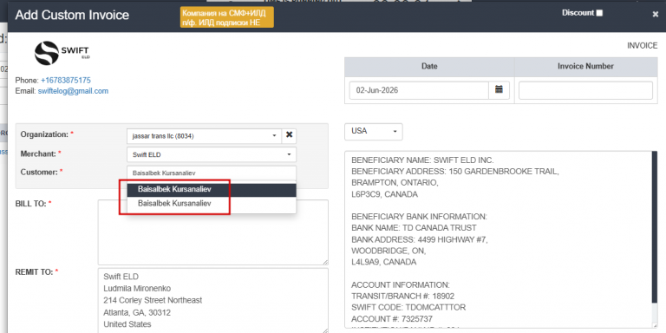Select the highlighted Baisalbek Kursanaliev option

coord(211,189)
